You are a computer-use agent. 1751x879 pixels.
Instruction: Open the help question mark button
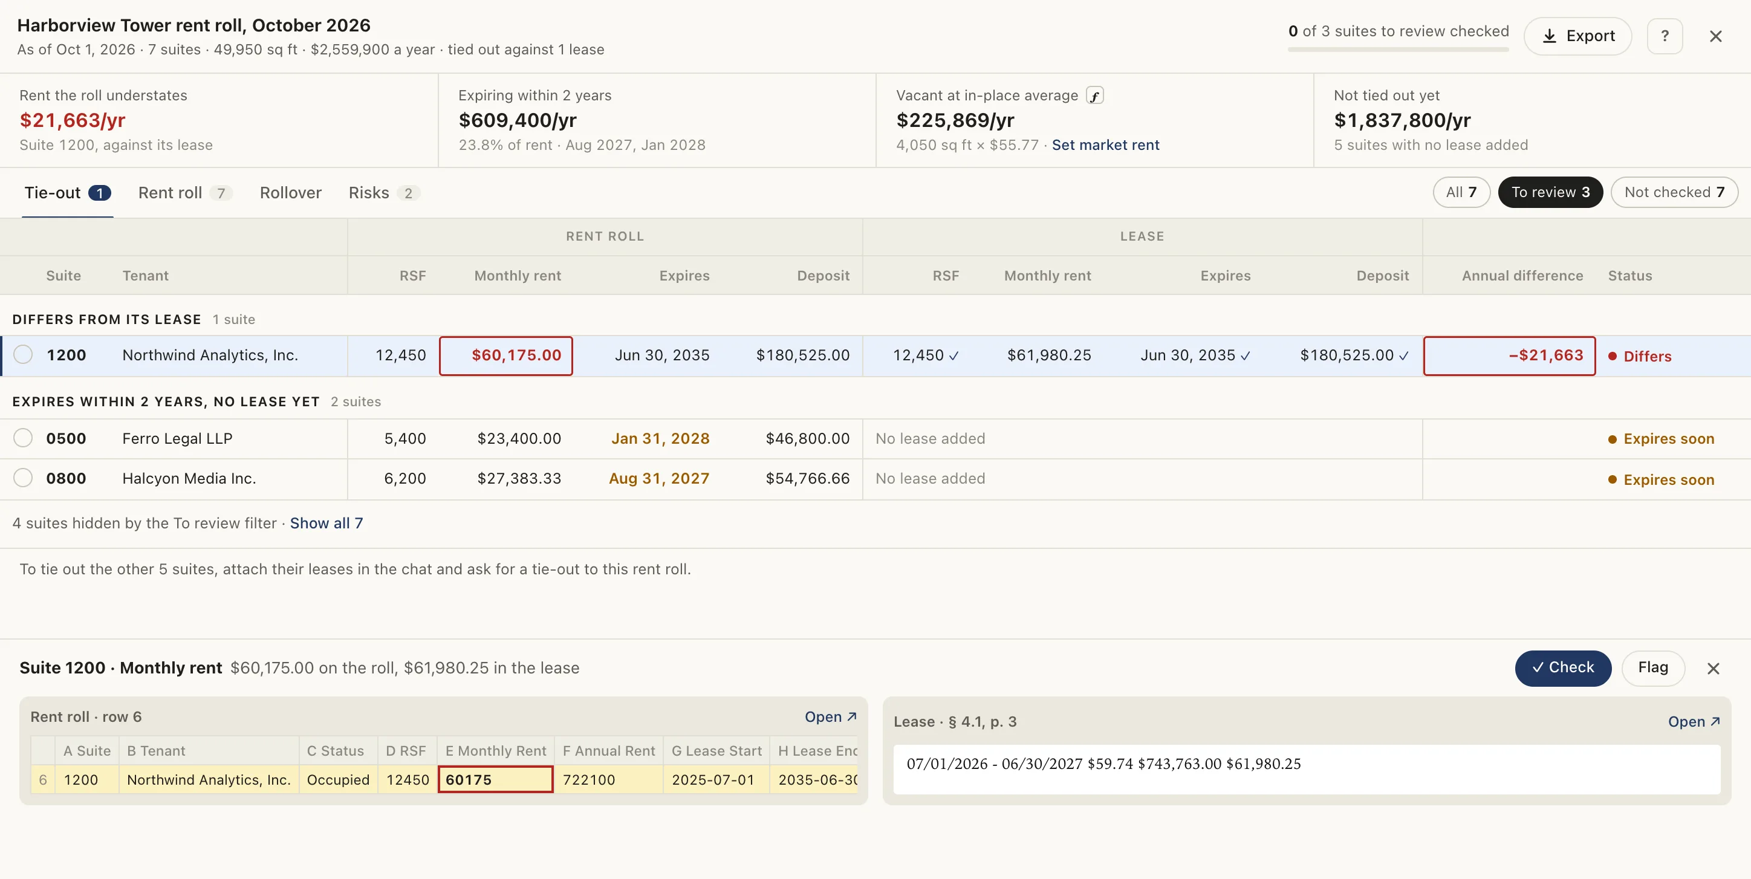point(1665,36)
